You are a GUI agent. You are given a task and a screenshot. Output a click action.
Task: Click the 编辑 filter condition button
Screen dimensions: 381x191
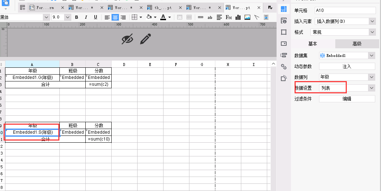[347, 99]
